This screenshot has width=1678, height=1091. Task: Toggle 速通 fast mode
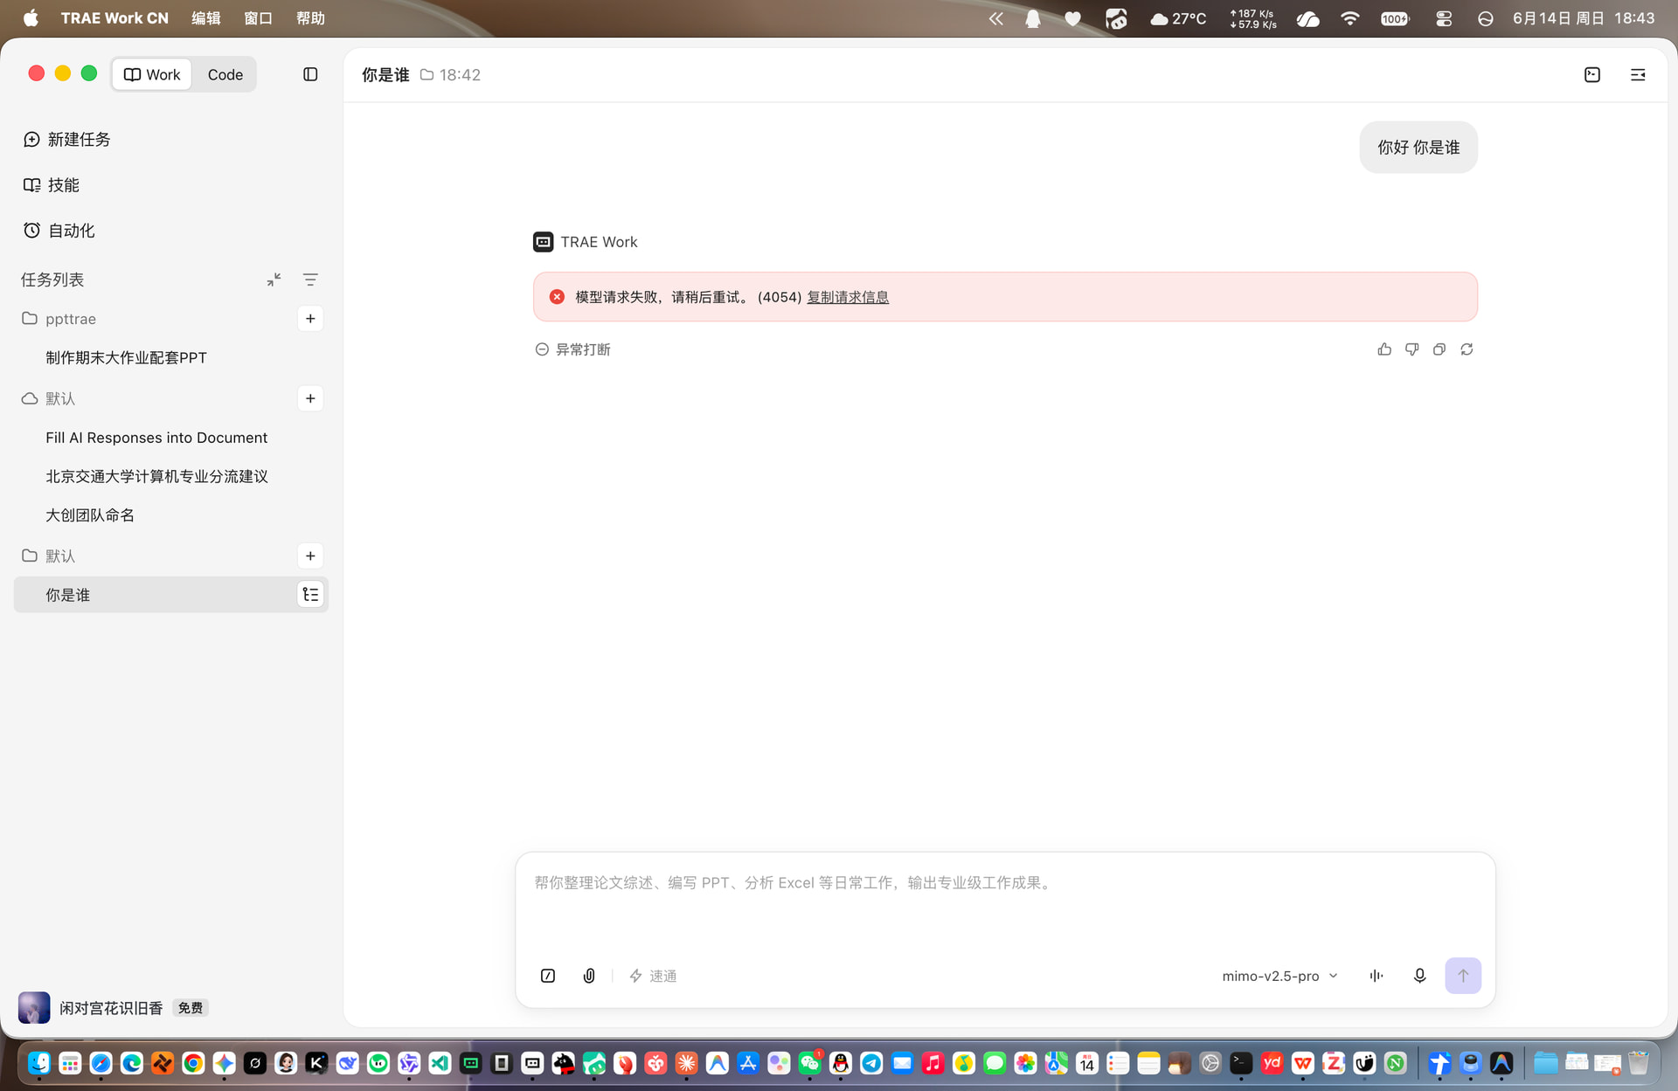(x=653, y=976)
